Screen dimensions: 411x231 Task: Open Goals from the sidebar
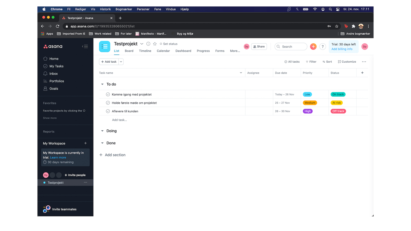54,88
